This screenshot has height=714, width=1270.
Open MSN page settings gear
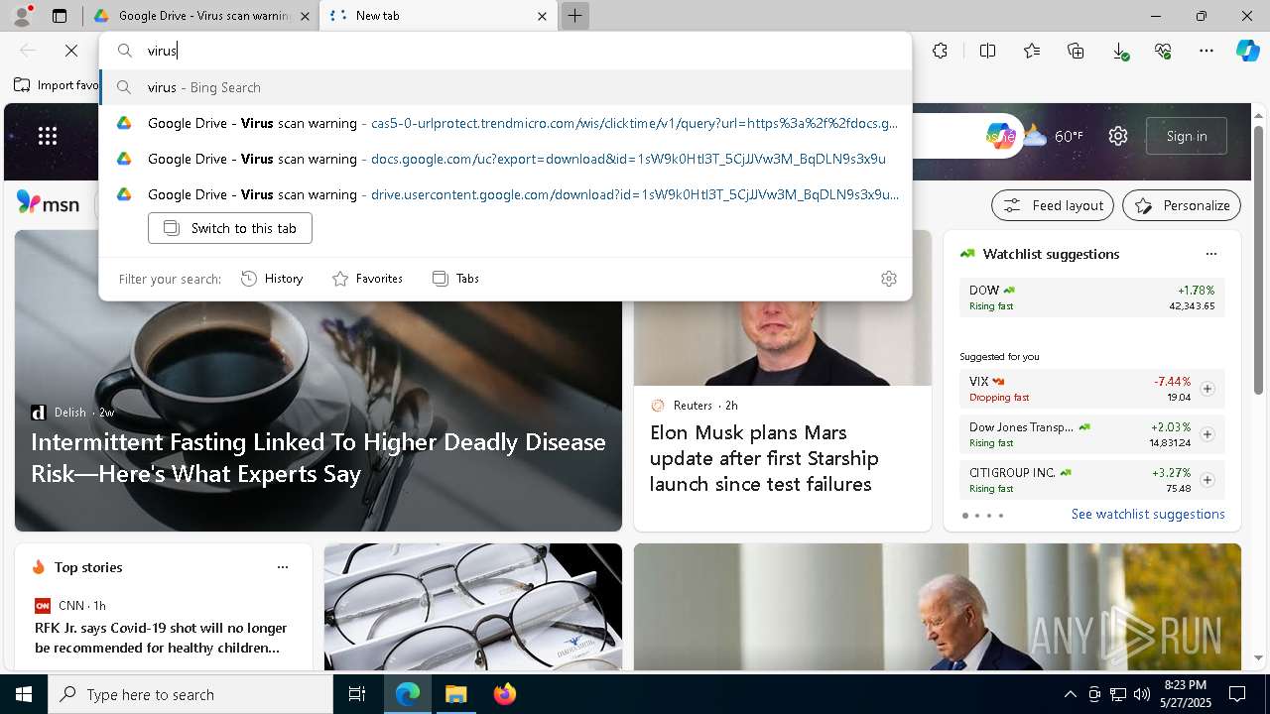point(1118,136)
